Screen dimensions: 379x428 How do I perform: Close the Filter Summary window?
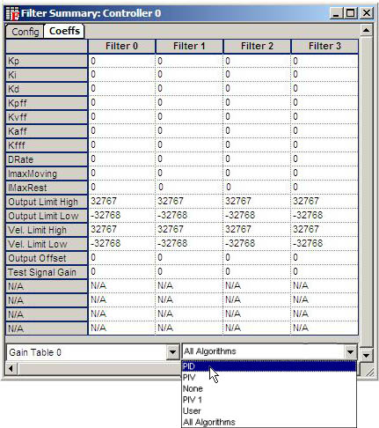point(367,13)
